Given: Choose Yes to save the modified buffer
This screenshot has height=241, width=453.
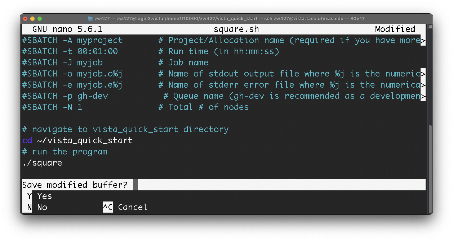Looking at the screenshot, I should coord(45,196).
